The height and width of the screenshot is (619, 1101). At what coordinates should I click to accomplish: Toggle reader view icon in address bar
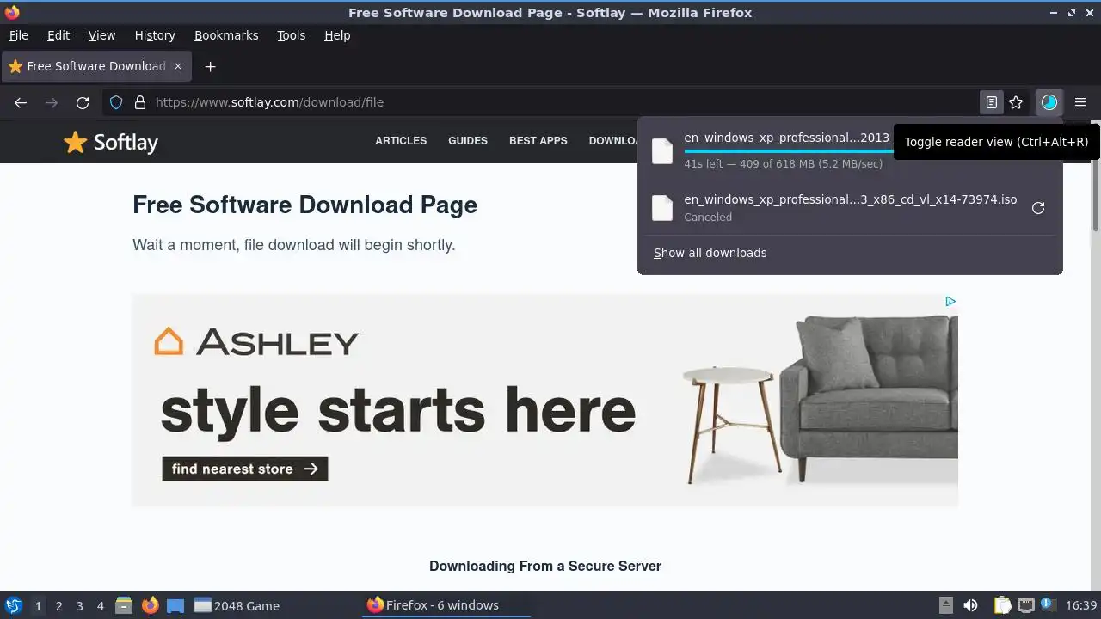point(992,102)
